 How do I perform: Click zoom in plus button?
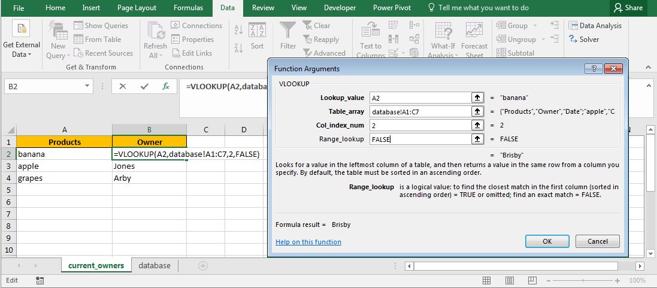pyautogui.click(x=617, y=280)
